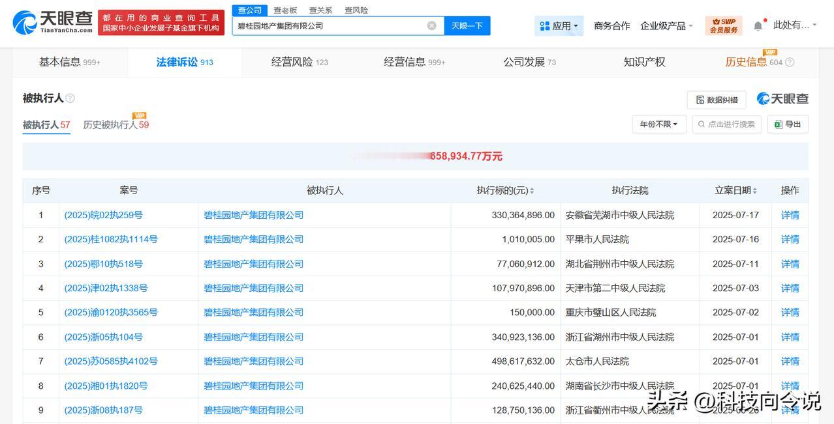The width and height of the screenshot is (834, 424).
Task: View 详情 for row 7 太仓 case
Action: [x=790, y=361]
